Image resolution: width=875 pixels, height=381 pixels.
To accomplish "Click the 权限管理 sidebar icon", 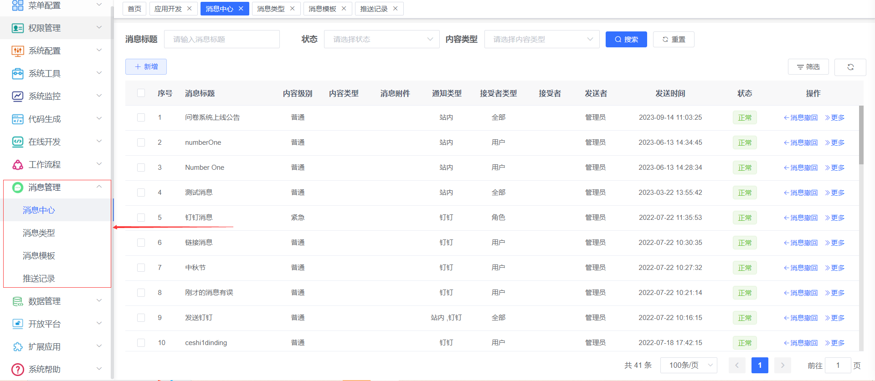I will click(18, 28).
